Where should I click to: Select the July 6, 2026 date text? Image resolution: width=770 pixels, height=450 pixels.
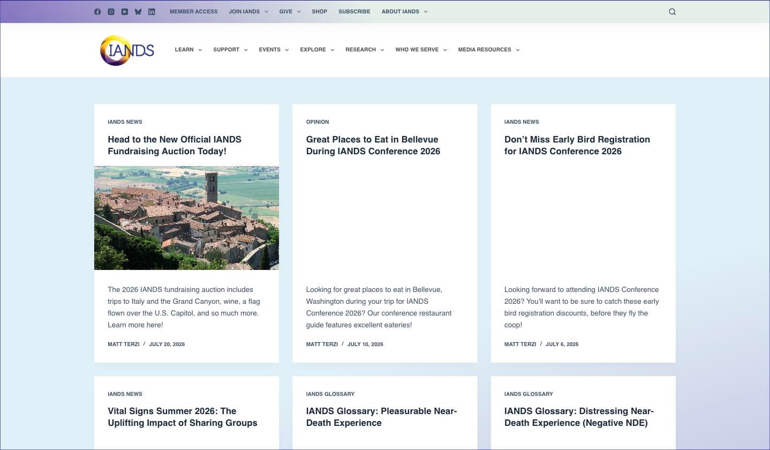click(562, 344)
